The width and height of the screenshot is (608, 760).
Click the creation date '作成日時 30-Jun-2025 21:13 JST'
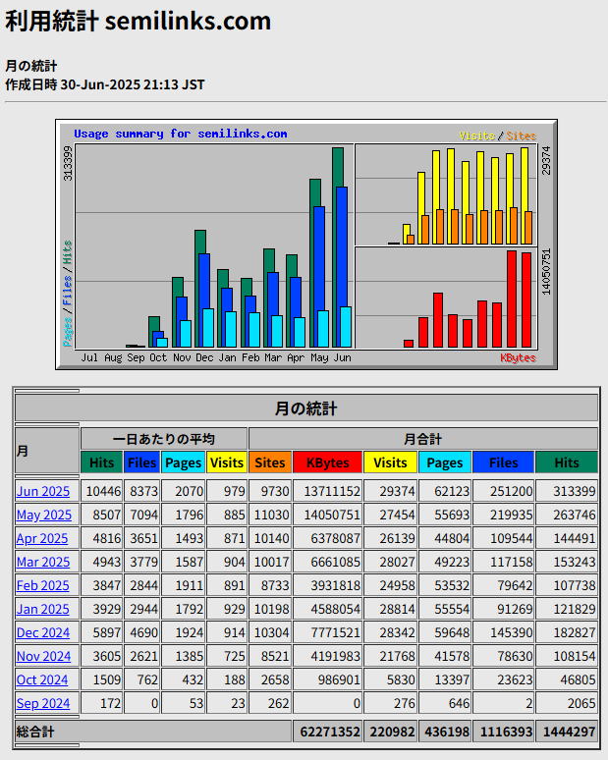[x=105, y=84]
